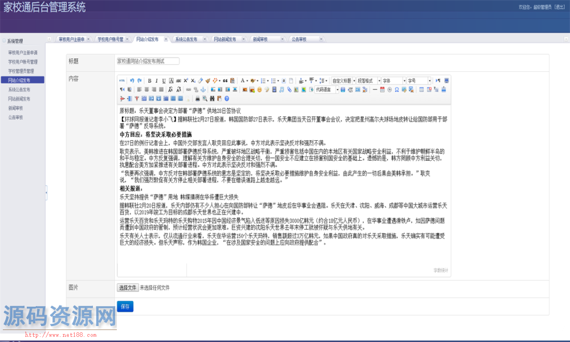Image resolution: width=570 pixels, height=342 pixels.
Task: Open 审核用户注册申请 in the sidebar
Action: click(x=23, y=52)
